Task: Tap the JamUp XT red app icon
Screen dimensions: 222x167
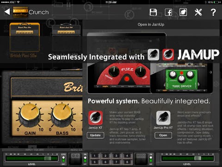Action: click(x=95, y=118)
